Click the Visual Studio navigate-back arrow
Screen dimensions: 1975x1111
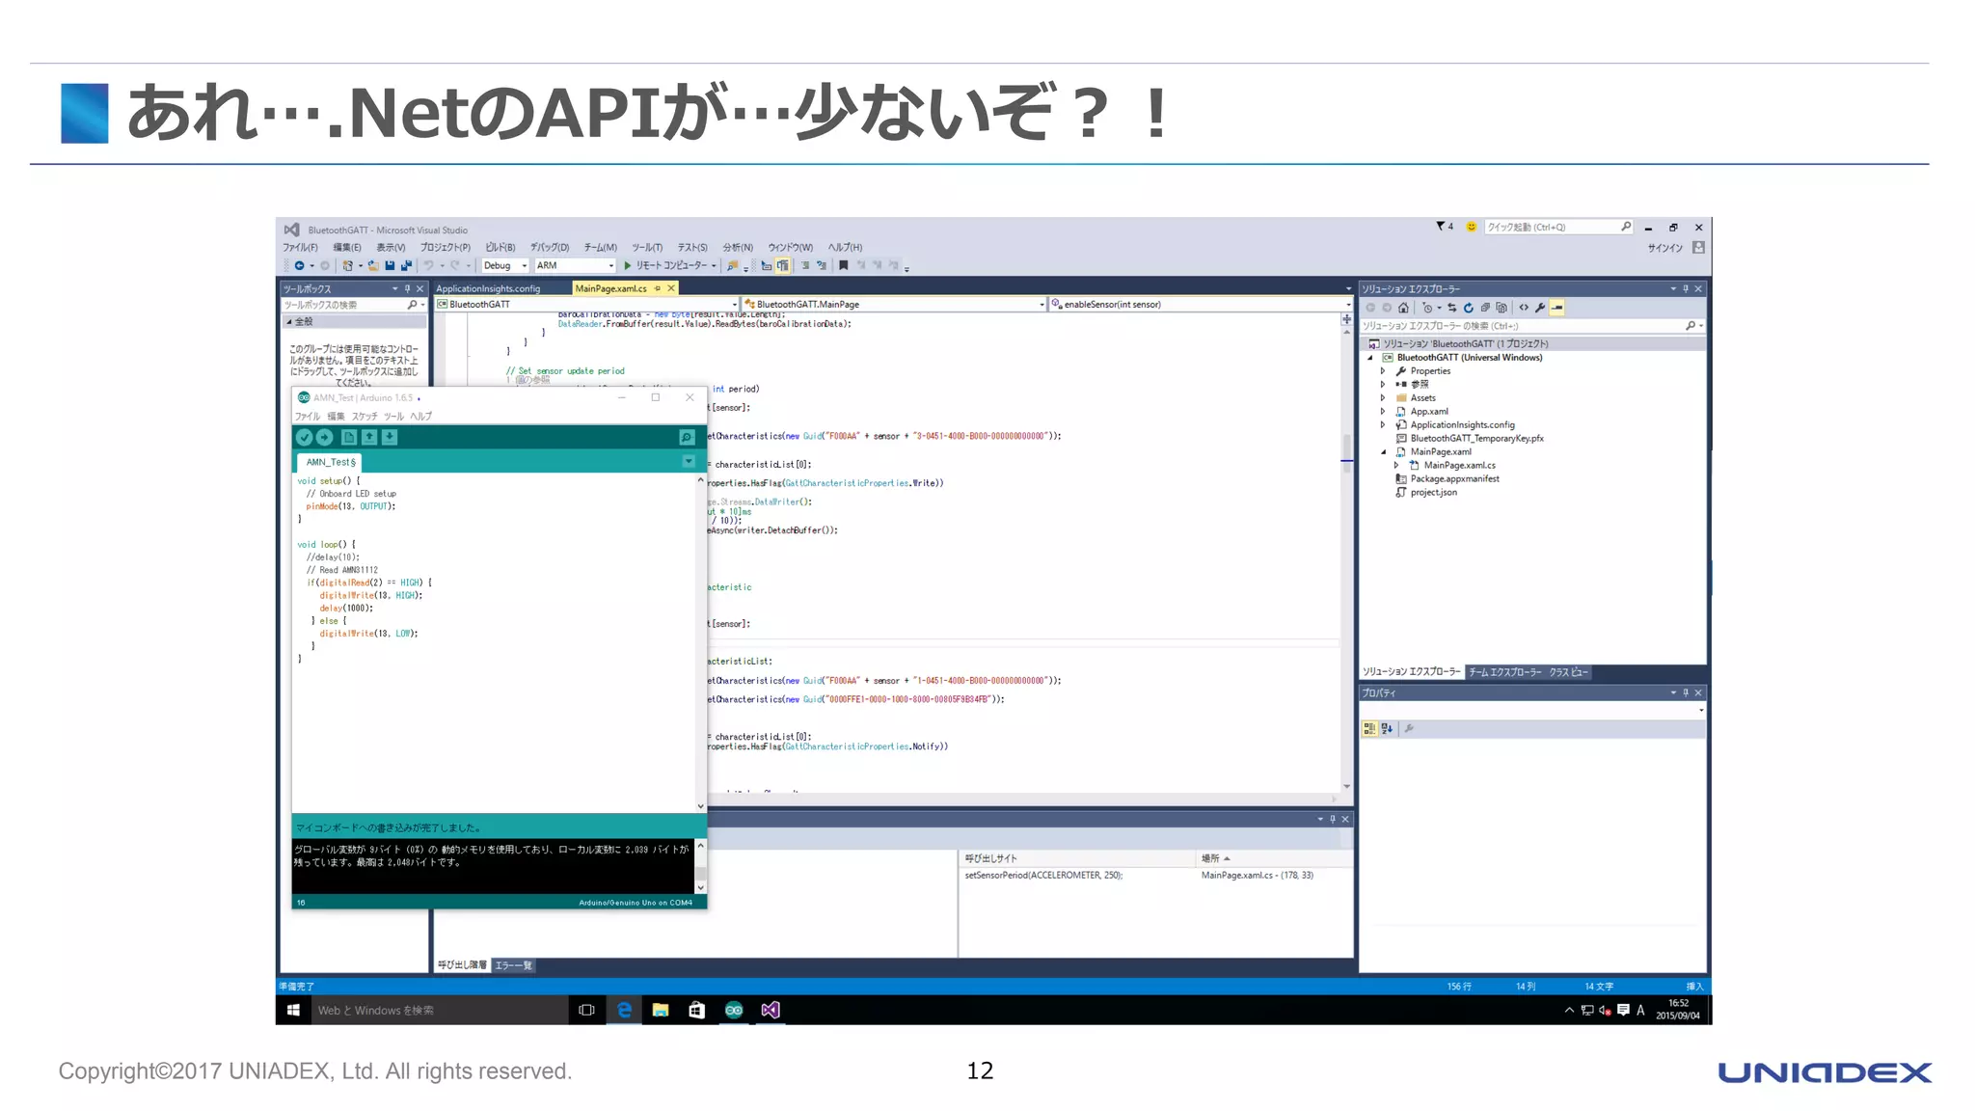tap(300, 265)
